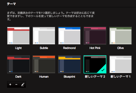Apply the Blueprint theme preview
Viewport: 136px width, 93px height.
pos(69,64)
